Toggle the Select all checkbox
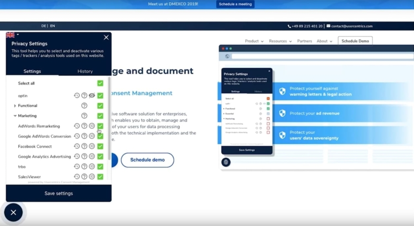 coord(100,83)
